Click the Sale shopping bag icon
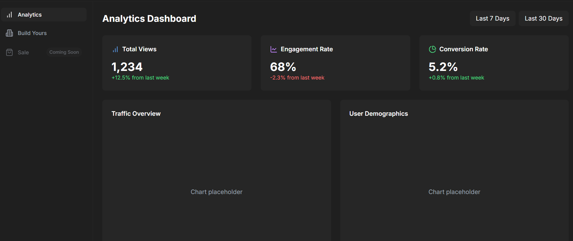Screen dimensions: 573x241 tap(10, 52)
